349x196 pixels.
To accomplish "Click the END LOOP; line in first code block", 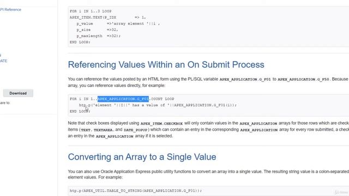I will coord(80,42).
